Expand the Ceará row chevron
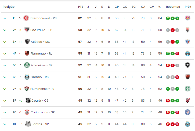The width and height of the screenshot is (195, 131). (x=5, y=101)
